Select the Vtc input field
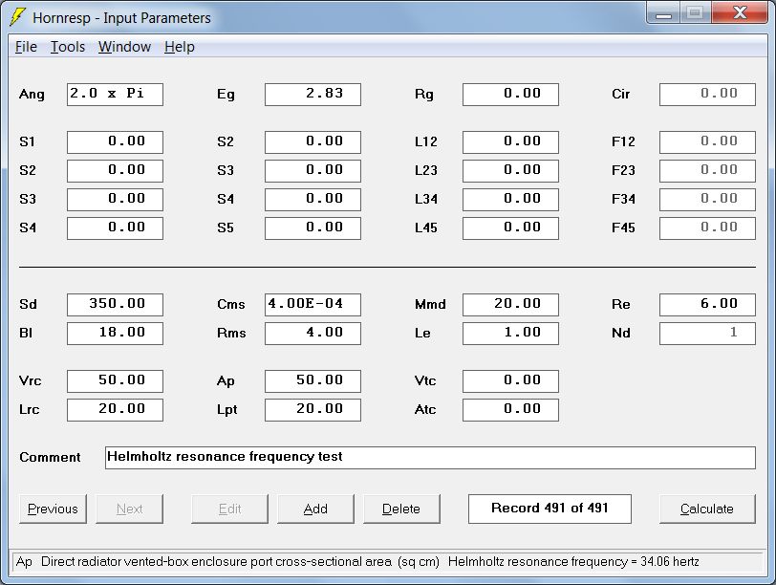This screenshot has width=776, height=585. coord(510,381)
